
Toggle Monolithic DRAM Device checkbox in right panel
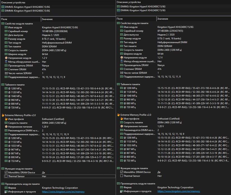click(122, 172)
